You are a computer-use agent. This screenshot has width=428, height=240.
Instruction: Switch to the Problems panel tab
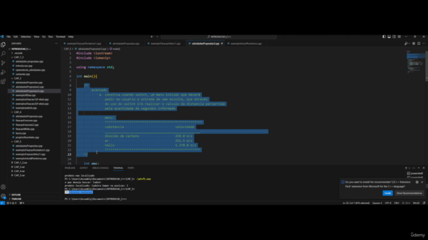pyautogui.click(x=70, y=168)
